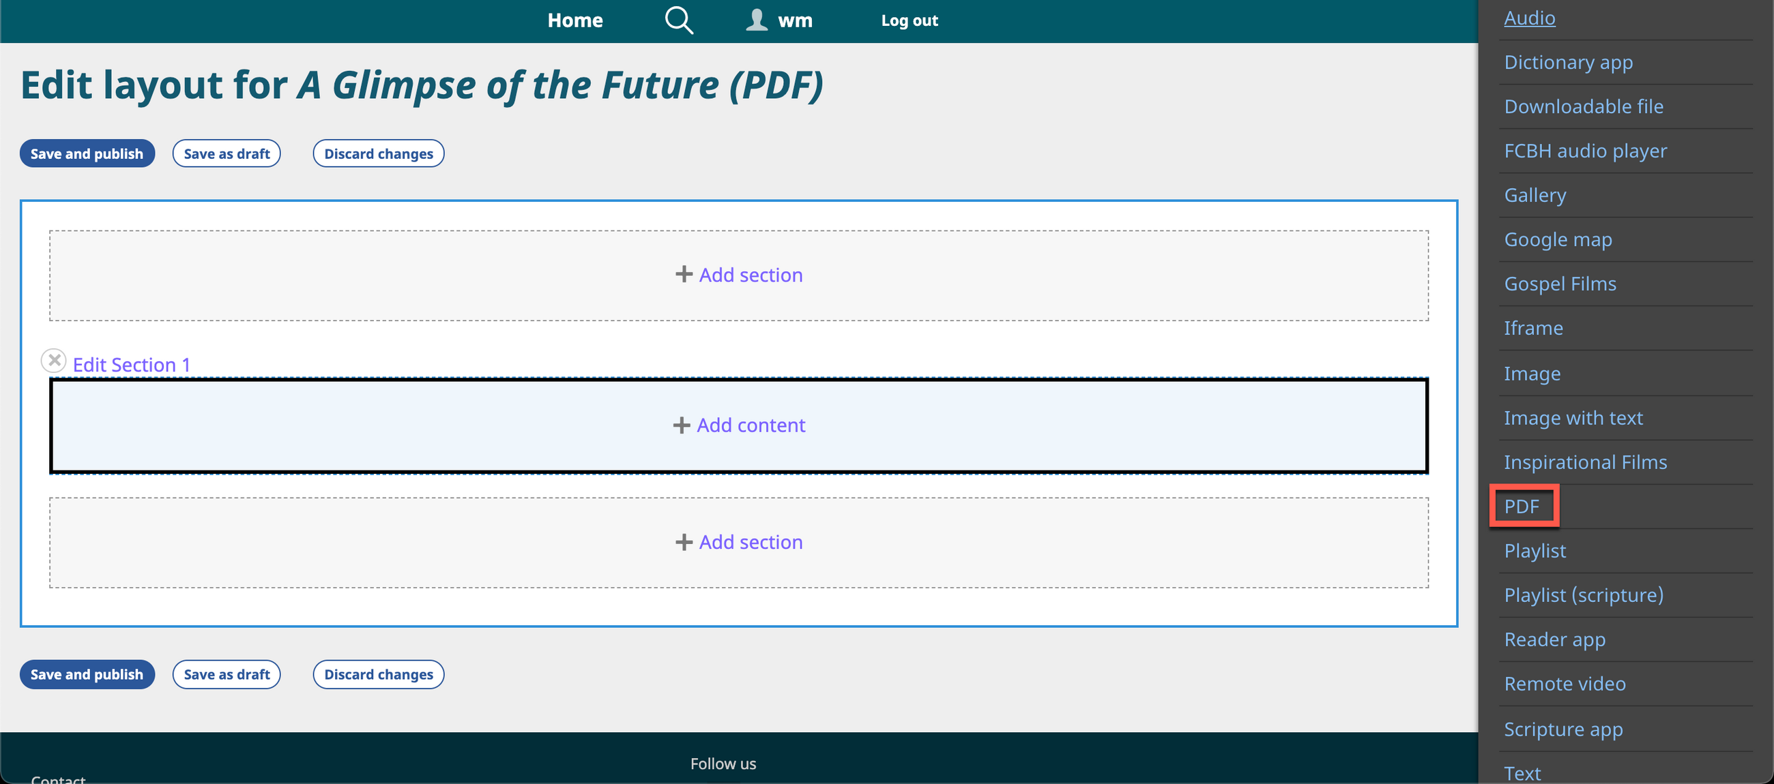Image resolution: width=1774 pixels, height=784 pixels.
Task: Click the bottom Save as draft button
Action: [x=226, y=674]
